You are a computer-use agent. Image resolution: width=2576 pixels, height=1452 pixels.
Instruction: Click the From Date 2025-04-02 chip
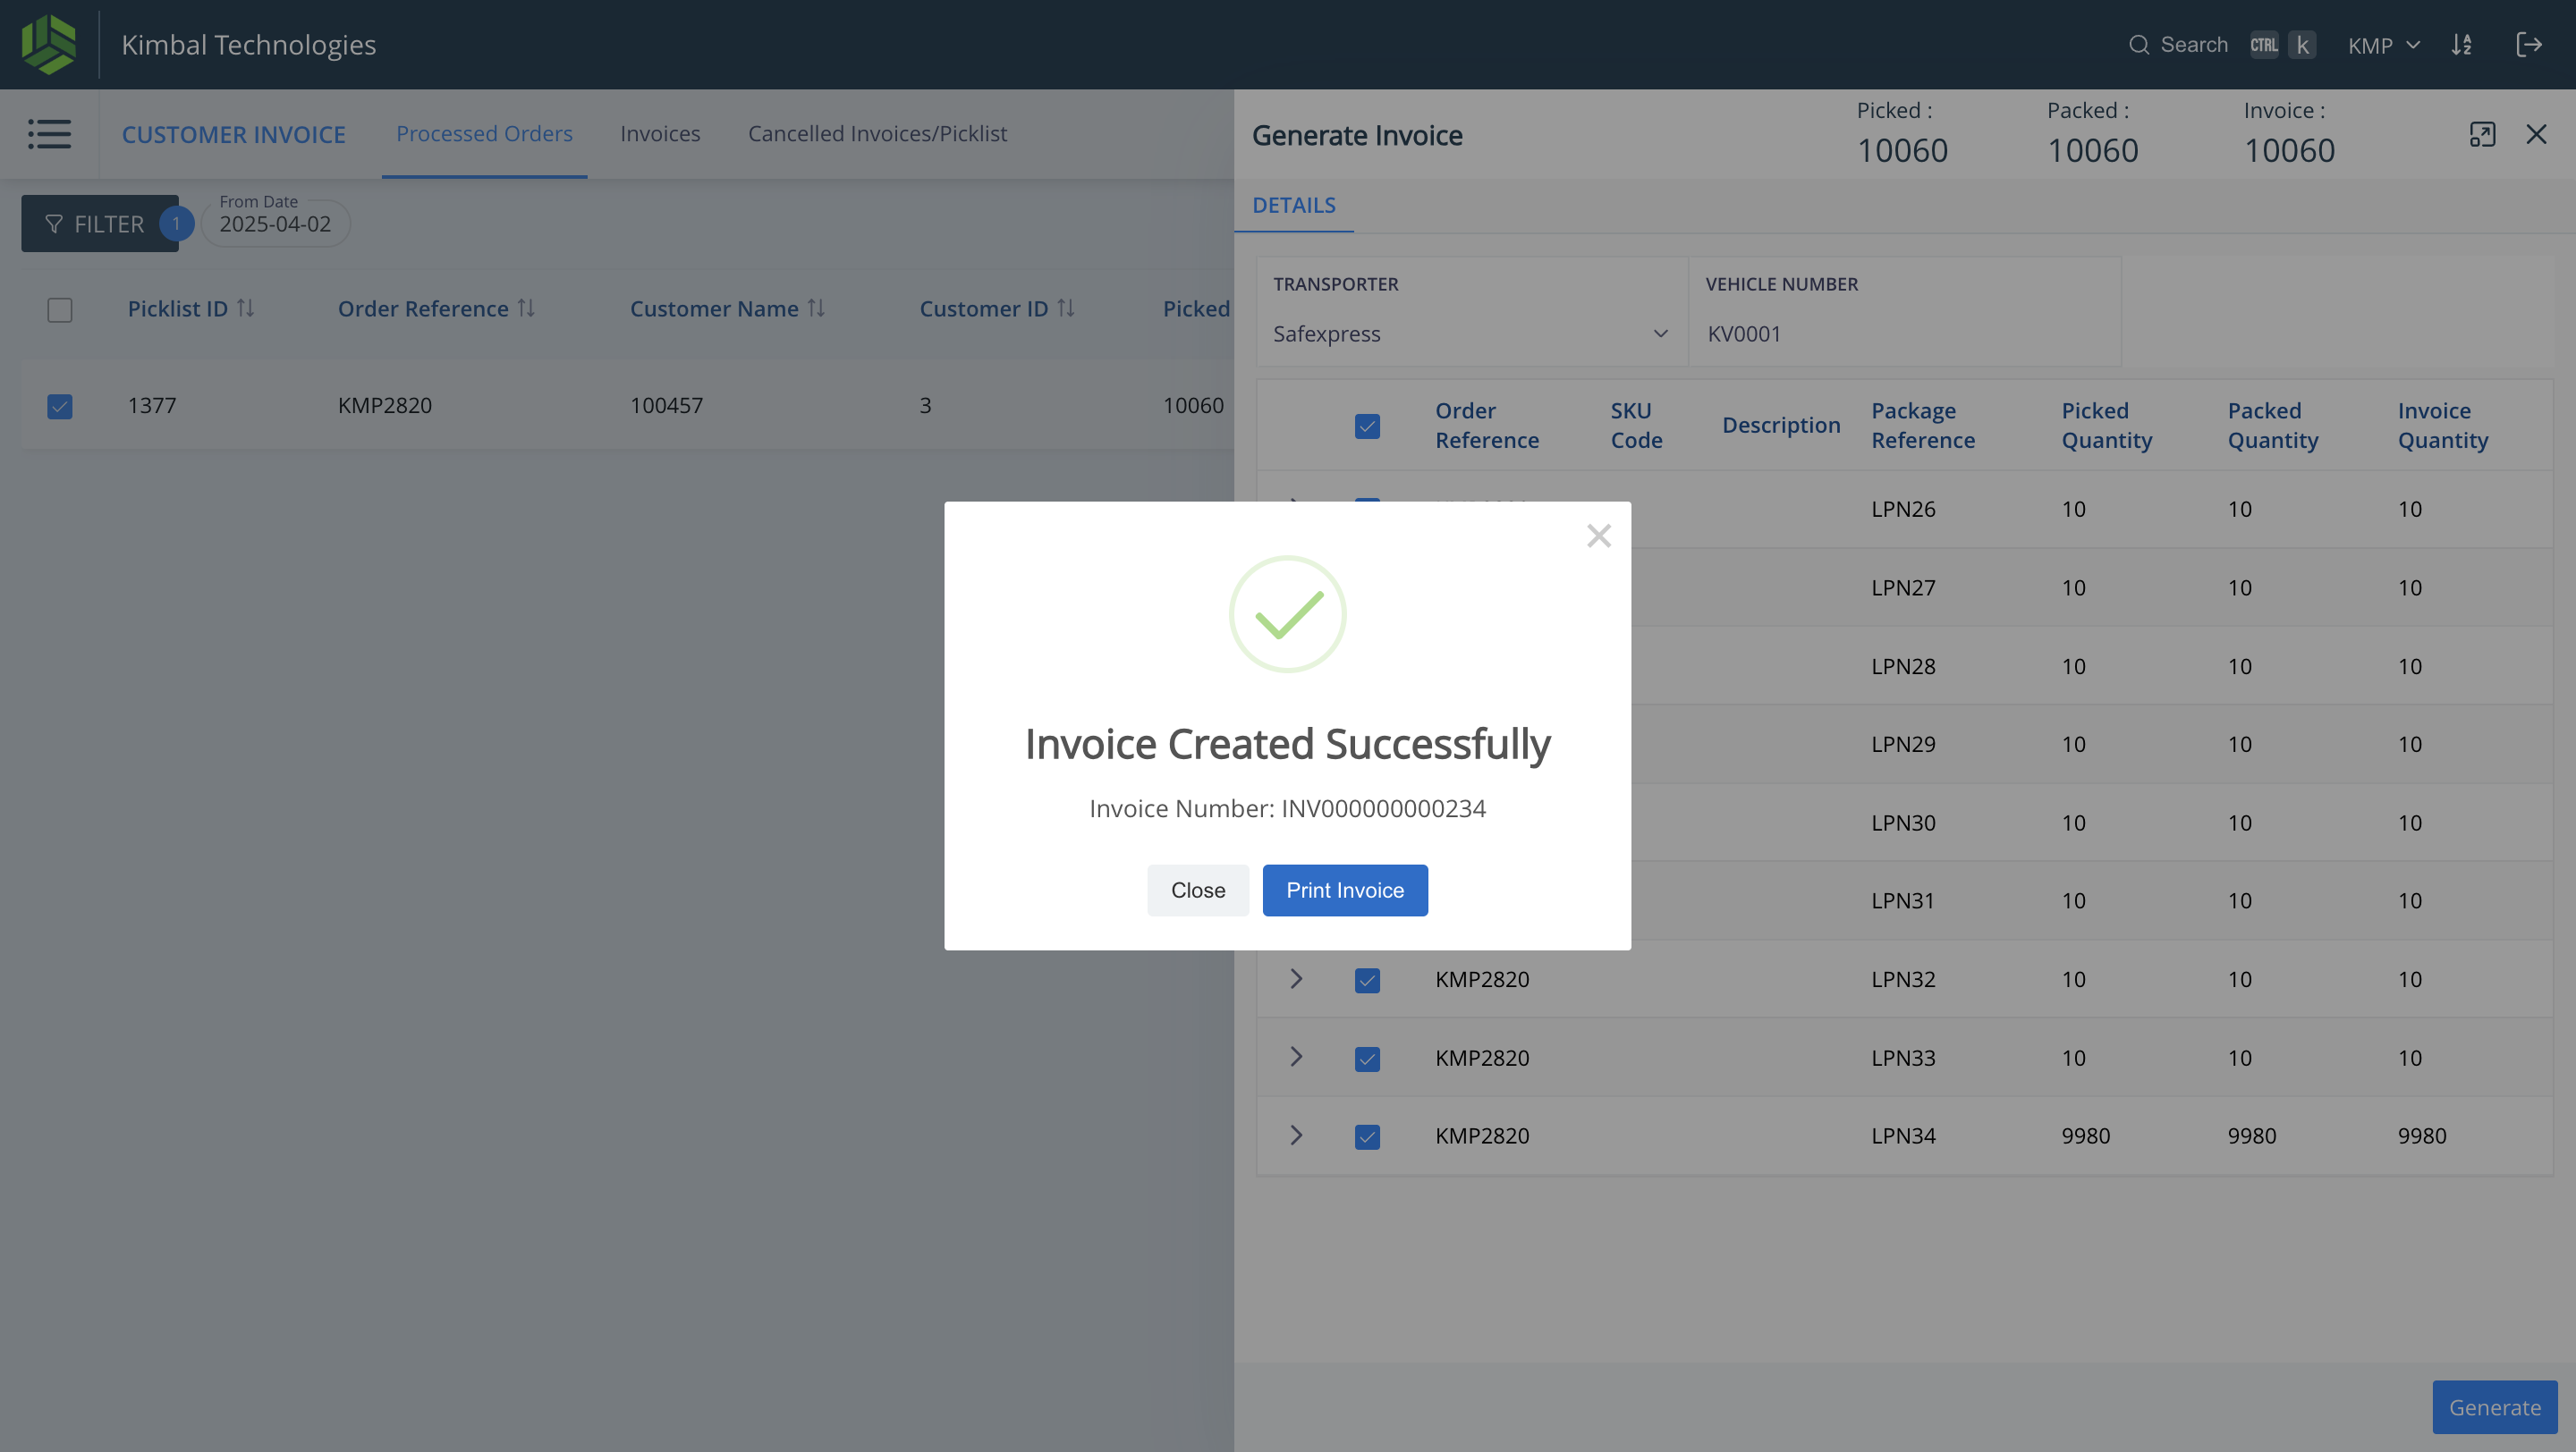[275, 223]
